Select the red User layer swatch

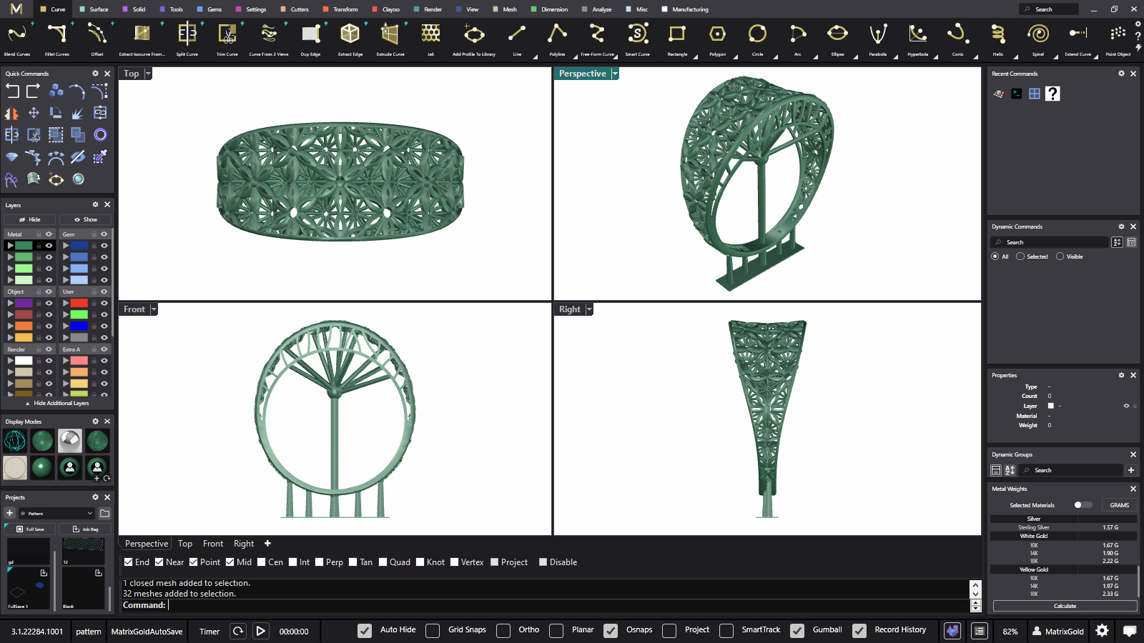[x=79, y=303]
